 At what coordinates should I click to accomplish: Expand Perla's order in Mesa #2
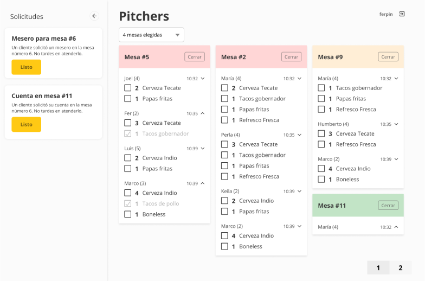299,135
